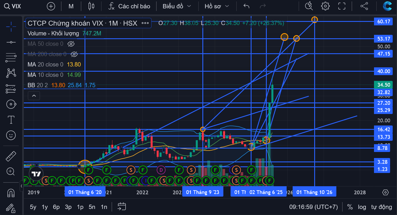The width and height of the screenshot is (397, 215).
Task: Select the trend line tool
Action: coord(11,42)
